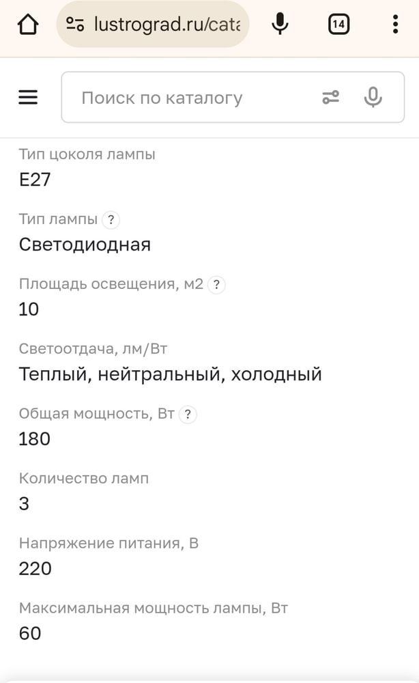The height and width of the screenshot is (683, 419).
Task: Tap the '180' total power value
Action: click(35, 438)
